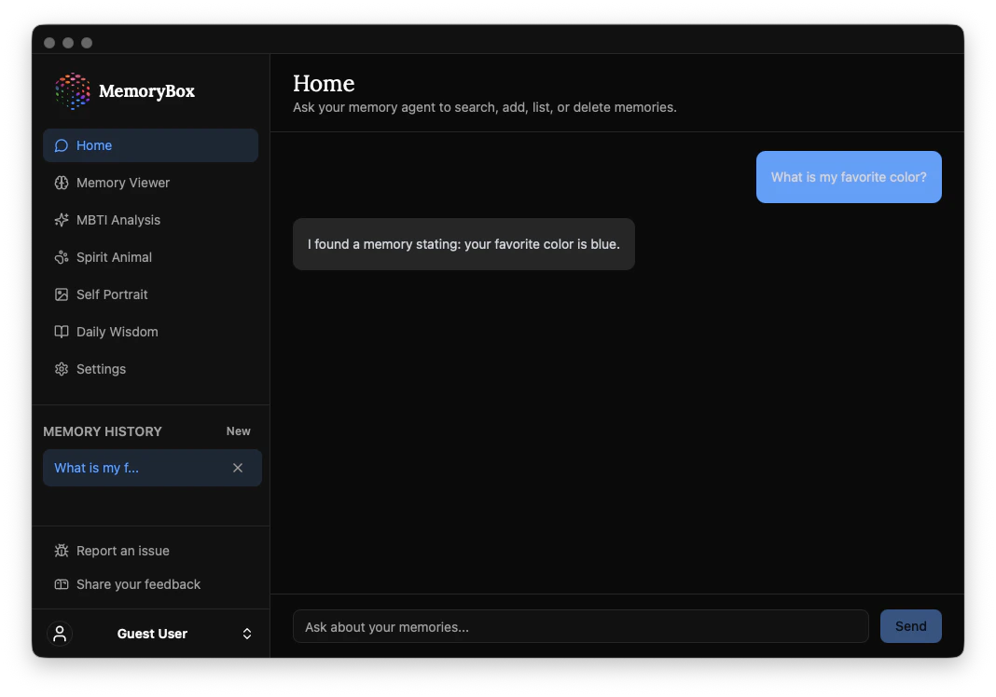Navigate to the Settings page

[x=101, y=369]
